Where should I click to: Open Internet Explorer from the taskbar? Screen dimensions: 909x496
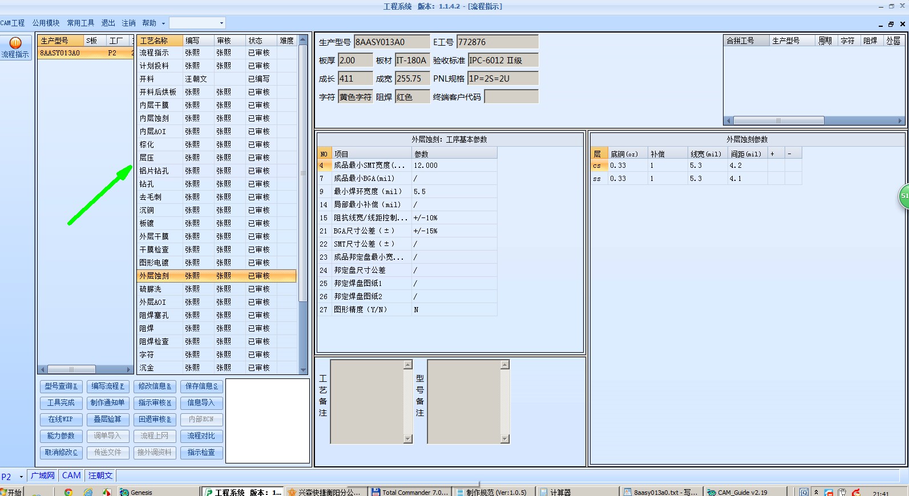point(88,492)
